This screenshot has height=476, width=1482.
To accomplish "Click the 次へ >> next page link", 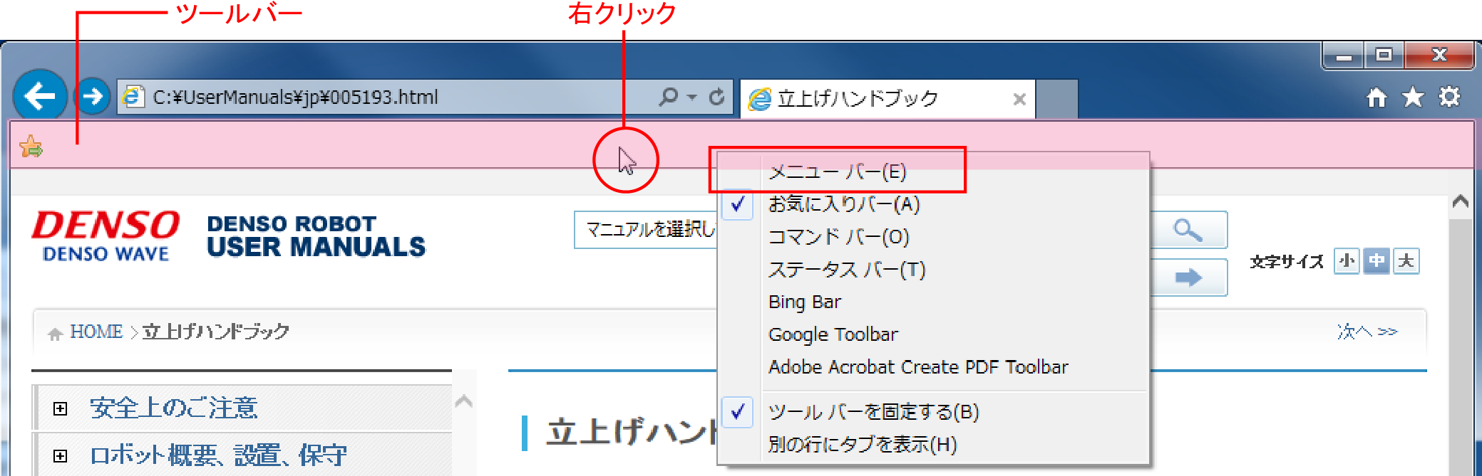I will tap(1367, 332).
